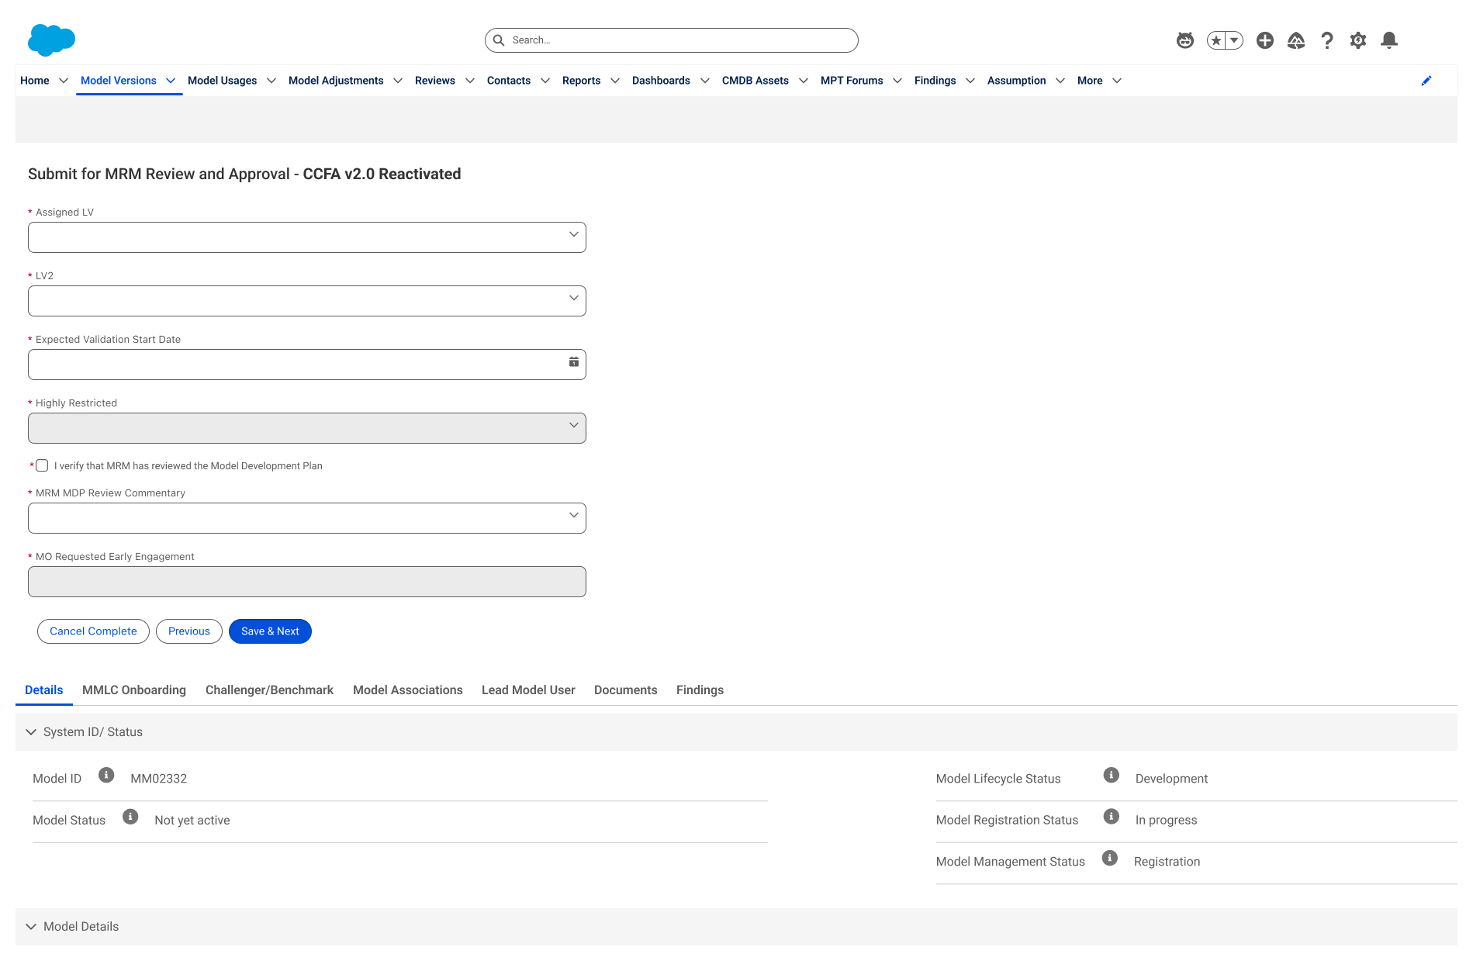
Task: Open the Model Versions nav tab
Action: coord(119,81)
